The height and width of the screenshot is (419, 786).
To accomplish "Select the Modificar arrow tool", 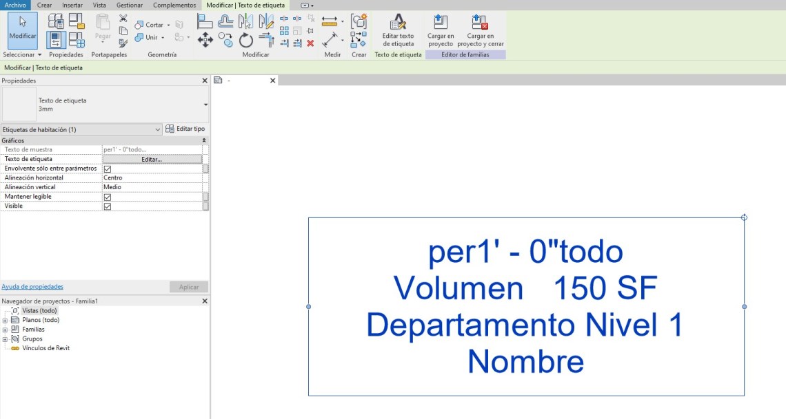I will tap(23, 28).
